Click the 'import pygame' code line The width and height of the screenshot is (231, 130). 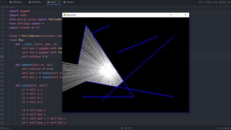(x=19, y=11)
